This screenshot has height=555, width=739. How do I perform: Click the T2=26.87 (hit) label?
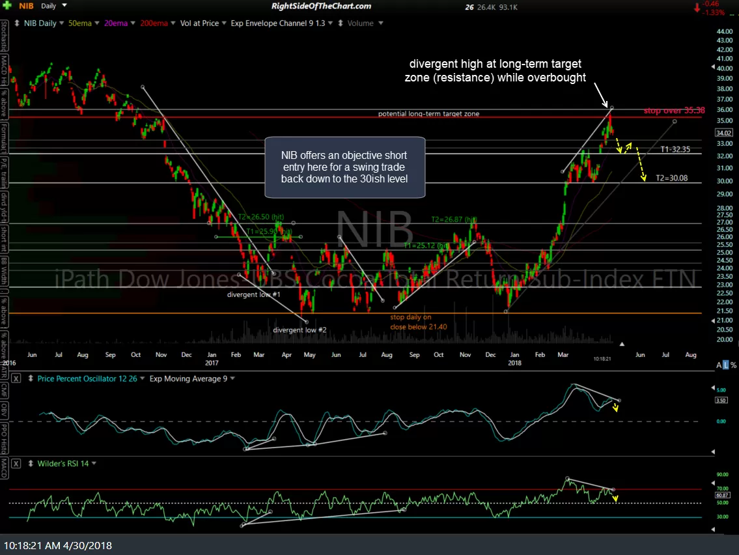click(x=454, y=220)
